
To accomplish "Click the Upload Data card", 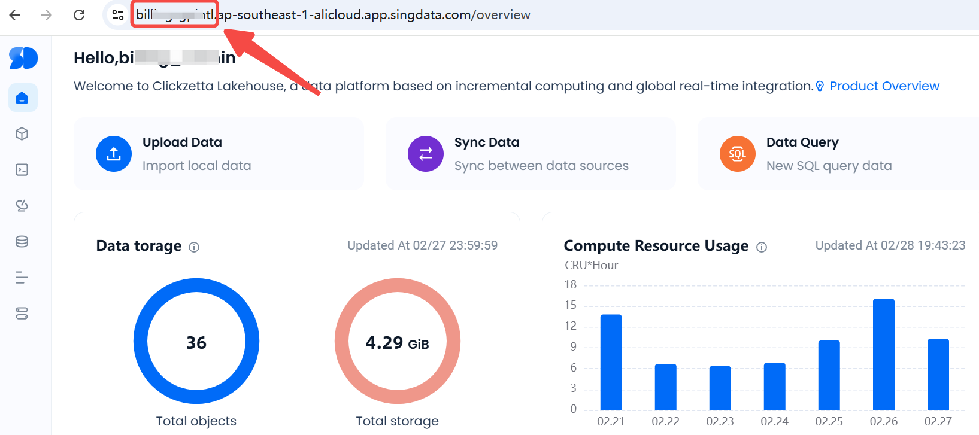I will tap(219, 154).
